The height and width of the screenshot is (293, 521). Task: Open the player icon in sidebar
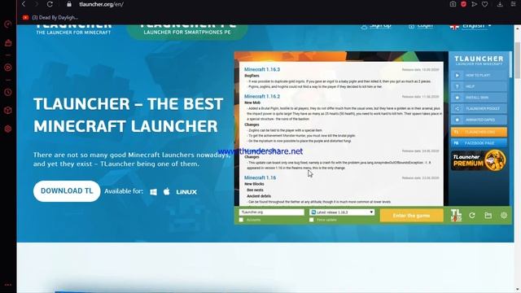(x=8, y=68)
